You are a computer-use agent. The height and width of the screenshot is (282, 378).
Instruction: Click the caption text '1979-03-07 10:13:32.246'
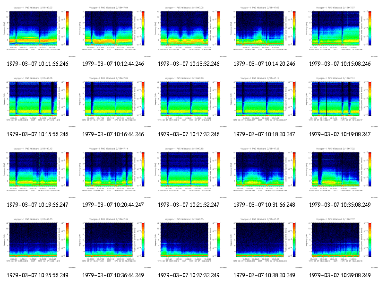[189, 64]
